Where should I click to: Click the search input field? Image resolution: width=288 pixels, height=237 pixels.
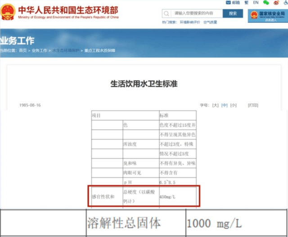(197, 14)
